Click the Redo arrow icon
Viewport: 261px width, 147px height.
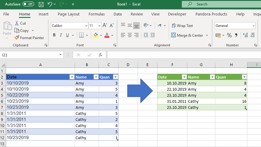click(x=62, y=4)
